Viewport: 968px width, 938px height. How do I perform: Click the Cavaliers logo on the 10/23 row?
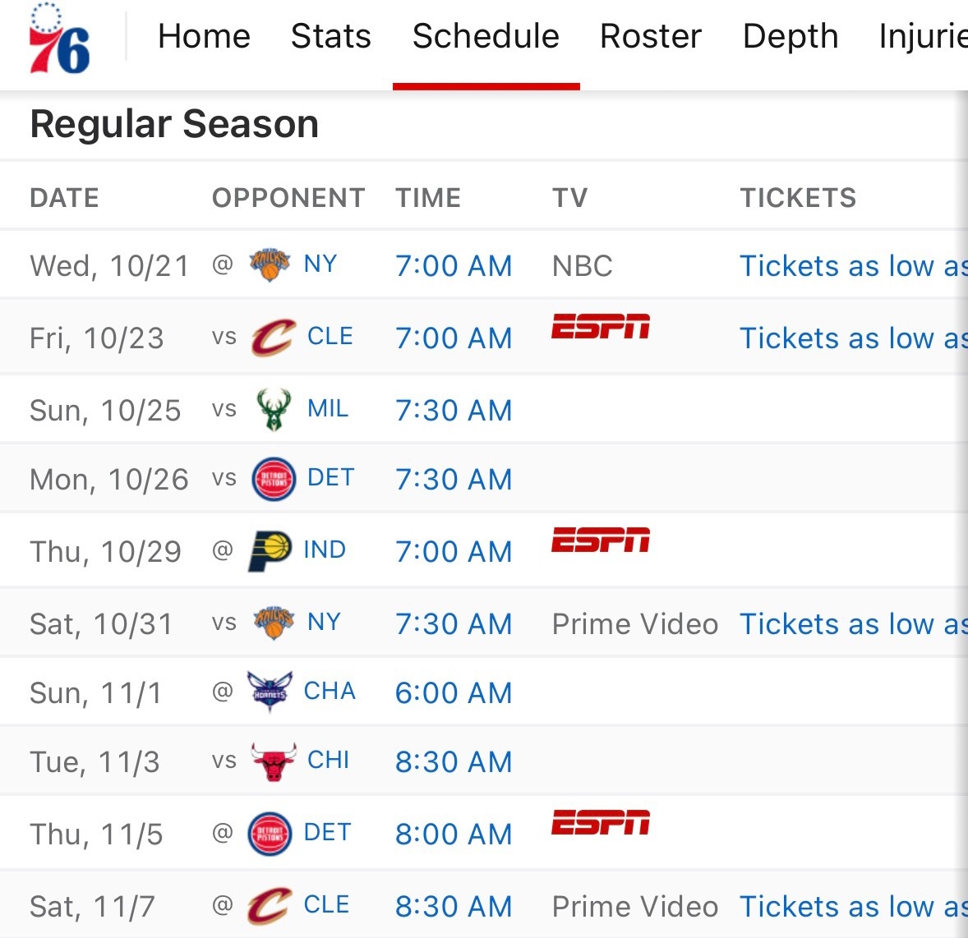[x=274, y=337]
